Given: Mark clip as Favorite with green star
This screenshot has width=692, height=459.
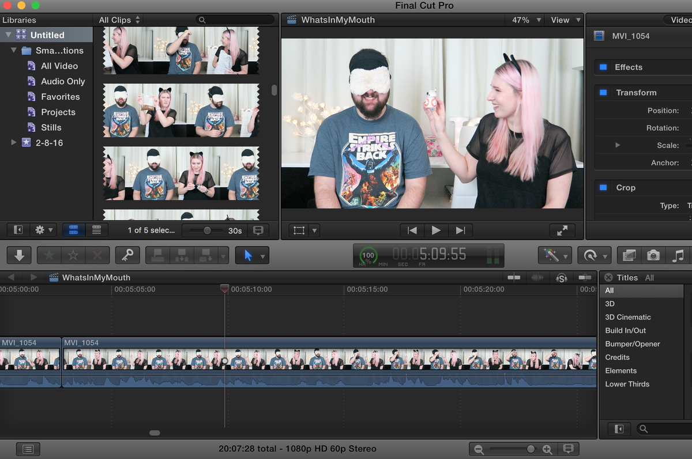Looking at the screenshot, I should 50,255.
